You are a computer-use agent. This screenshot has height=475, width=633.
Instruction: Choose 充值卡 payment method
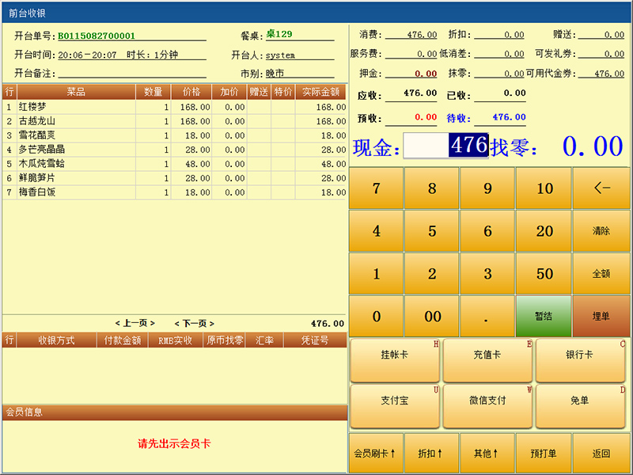tap(487, 360)
